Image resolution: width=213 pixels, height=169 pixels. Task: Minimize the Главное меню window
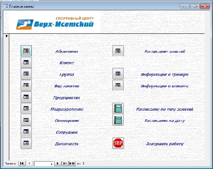click(x=185, y=6)
